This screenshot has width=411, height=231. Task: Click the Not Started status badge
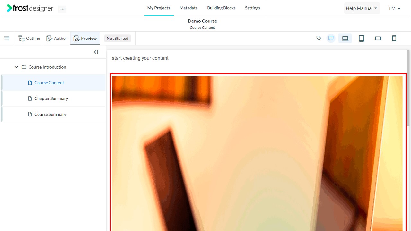click(x=118, y=38)
